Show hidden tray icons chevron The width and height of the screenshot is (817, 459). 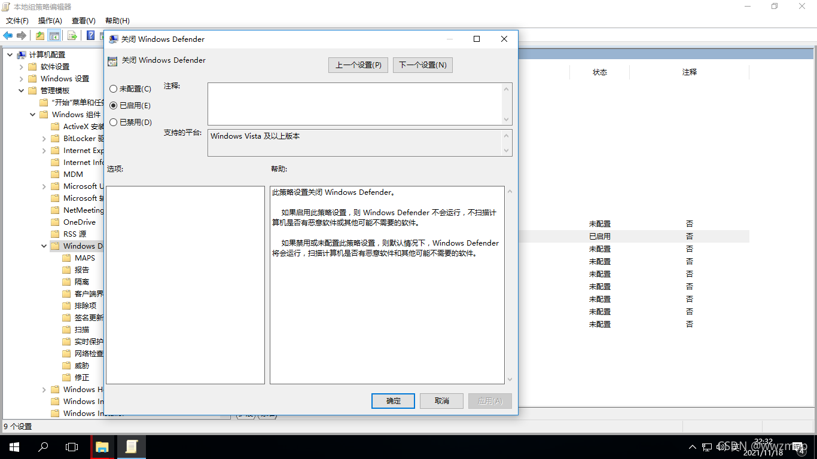click(x=693, y=447)
